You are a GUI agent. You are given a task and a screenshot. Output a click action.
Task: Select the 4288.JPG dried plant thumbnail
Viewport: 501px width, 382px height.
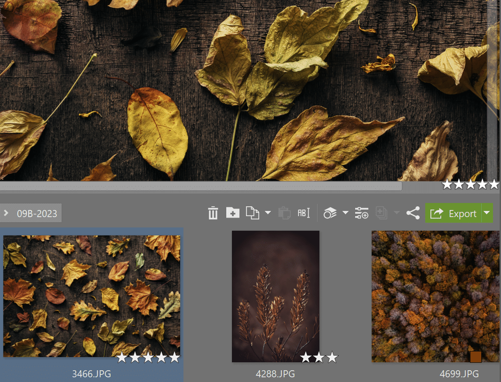pos(275,296)
